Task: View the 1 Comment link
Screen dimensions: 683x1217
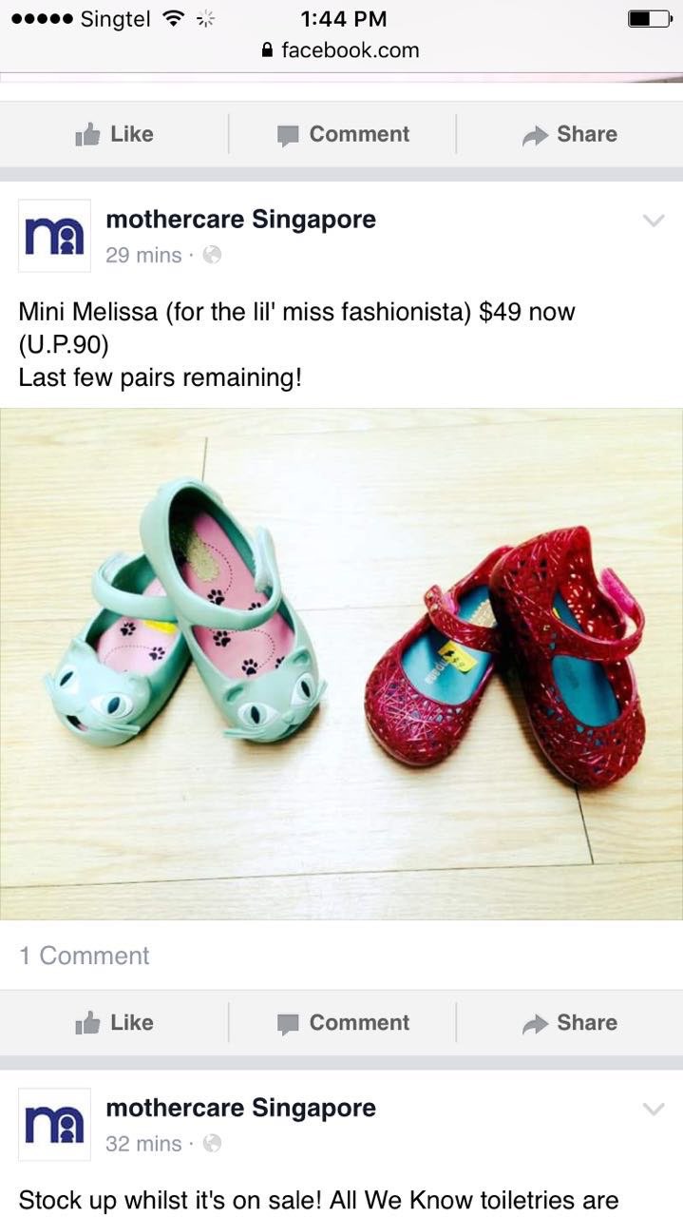Action: pyautogui.click(x=85, y=956)
